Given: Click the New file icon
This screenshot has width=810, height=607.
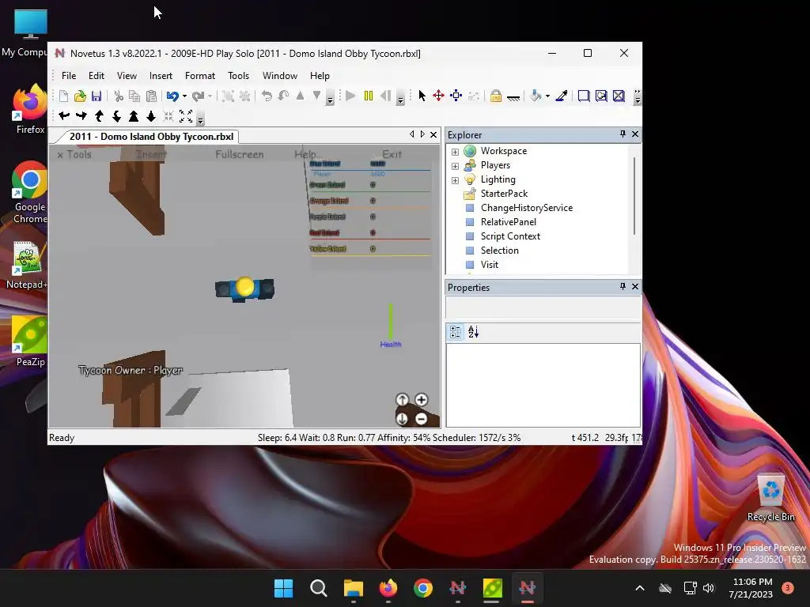Looking at the screenshot, I should tap(63, 96).
